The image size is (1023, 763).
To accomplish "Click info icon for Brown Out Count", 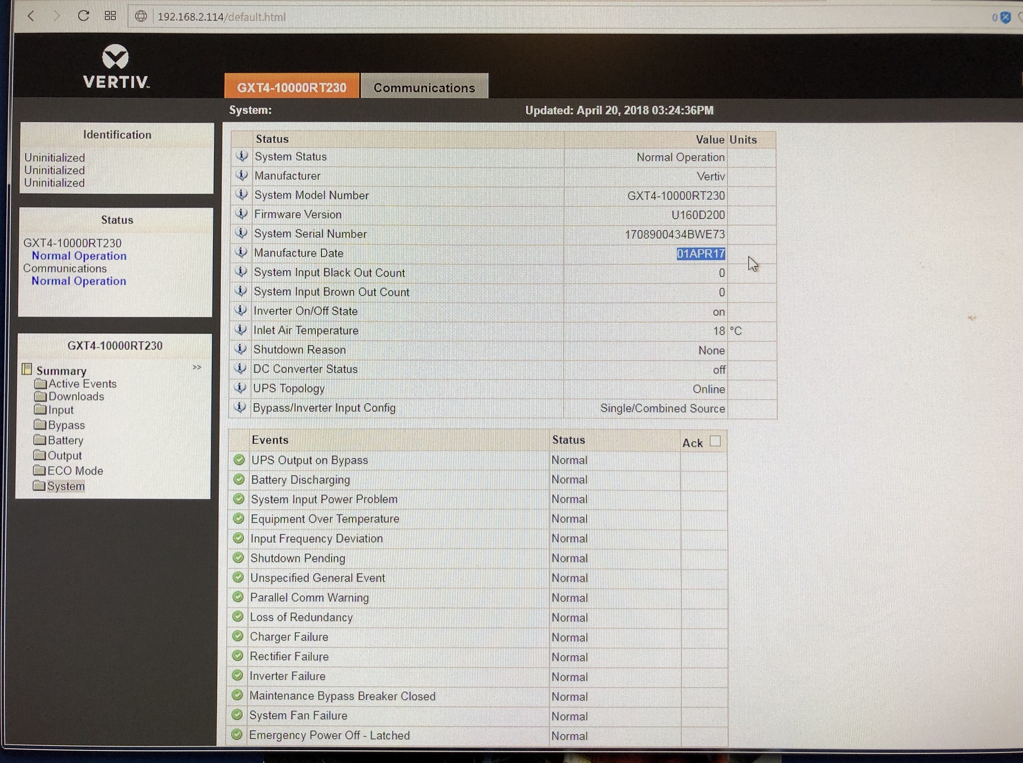I will pos(241,291).
